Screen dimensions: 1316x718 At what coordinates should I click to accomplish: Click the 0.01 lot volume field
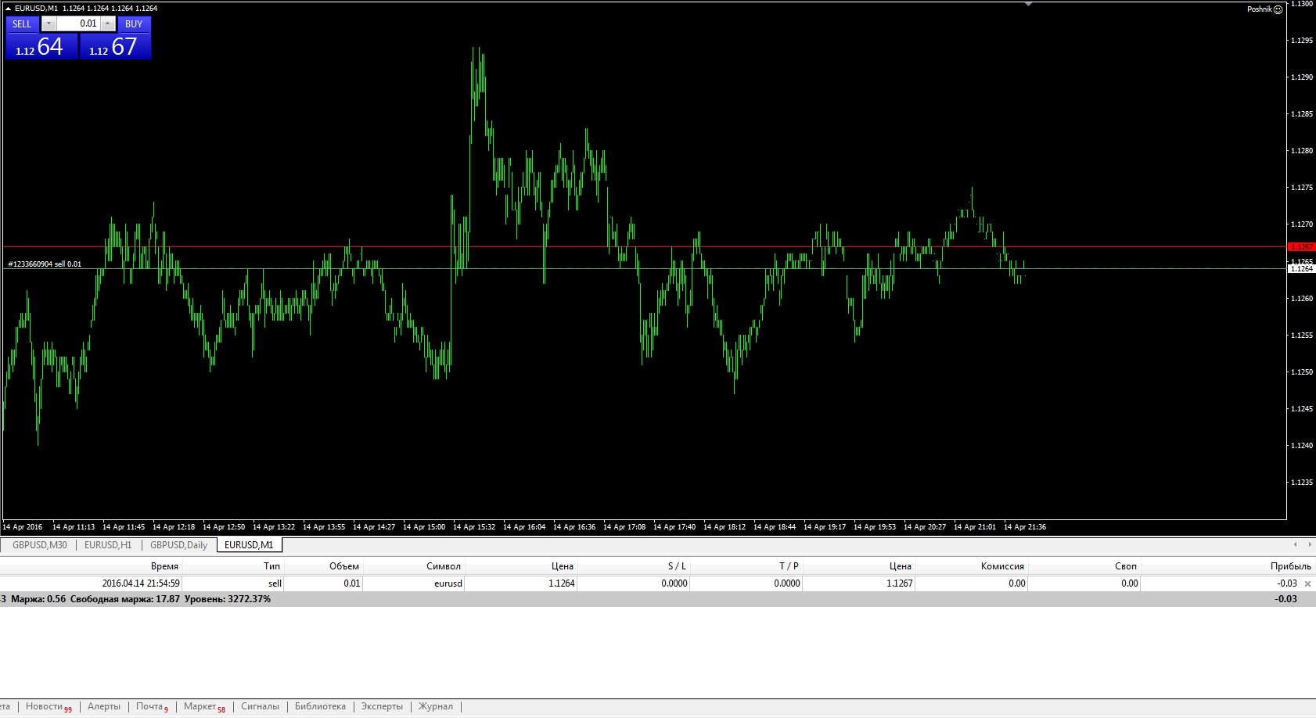point(78,24)
